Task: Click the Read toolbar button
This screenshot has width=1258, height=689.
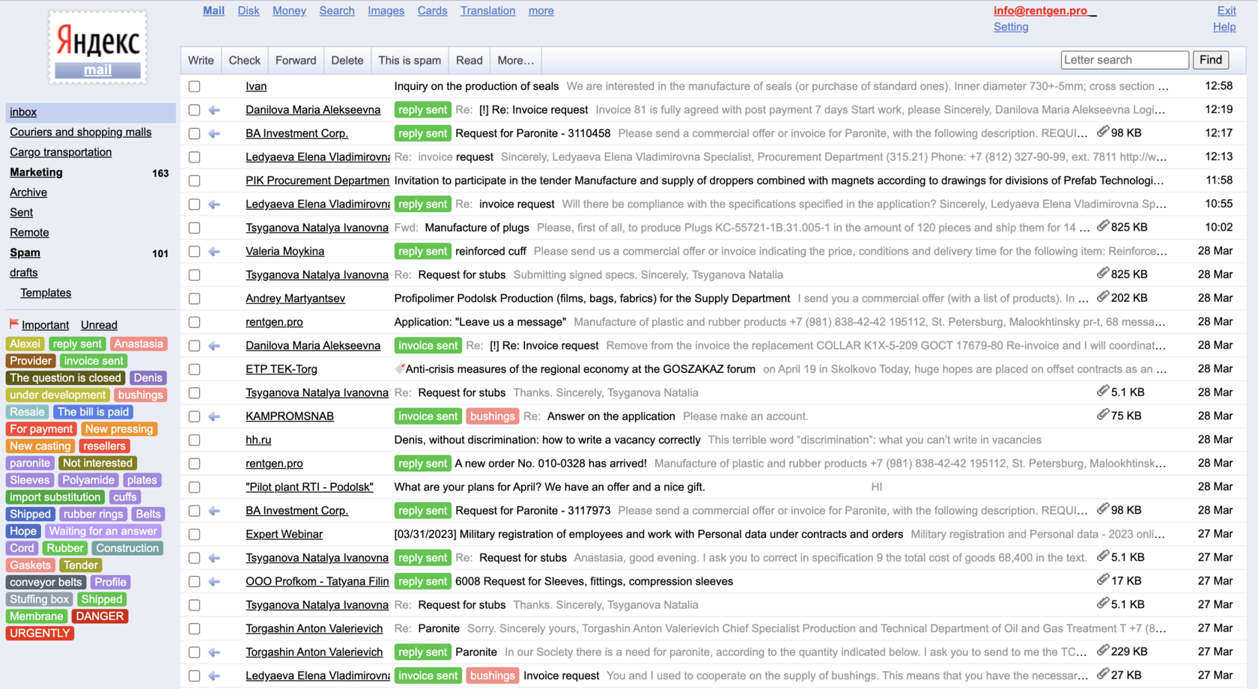Action: pyautogui.click(x=470, y=61)
